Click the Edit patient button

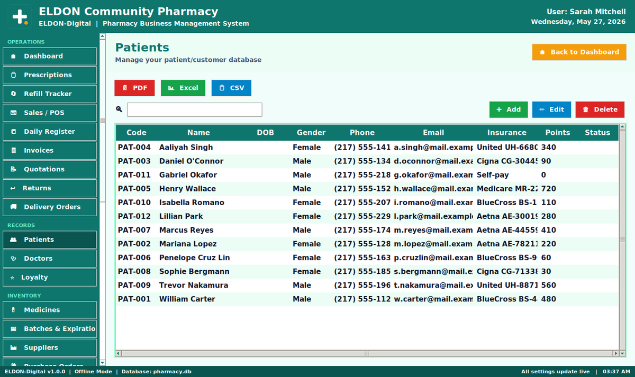551,109
